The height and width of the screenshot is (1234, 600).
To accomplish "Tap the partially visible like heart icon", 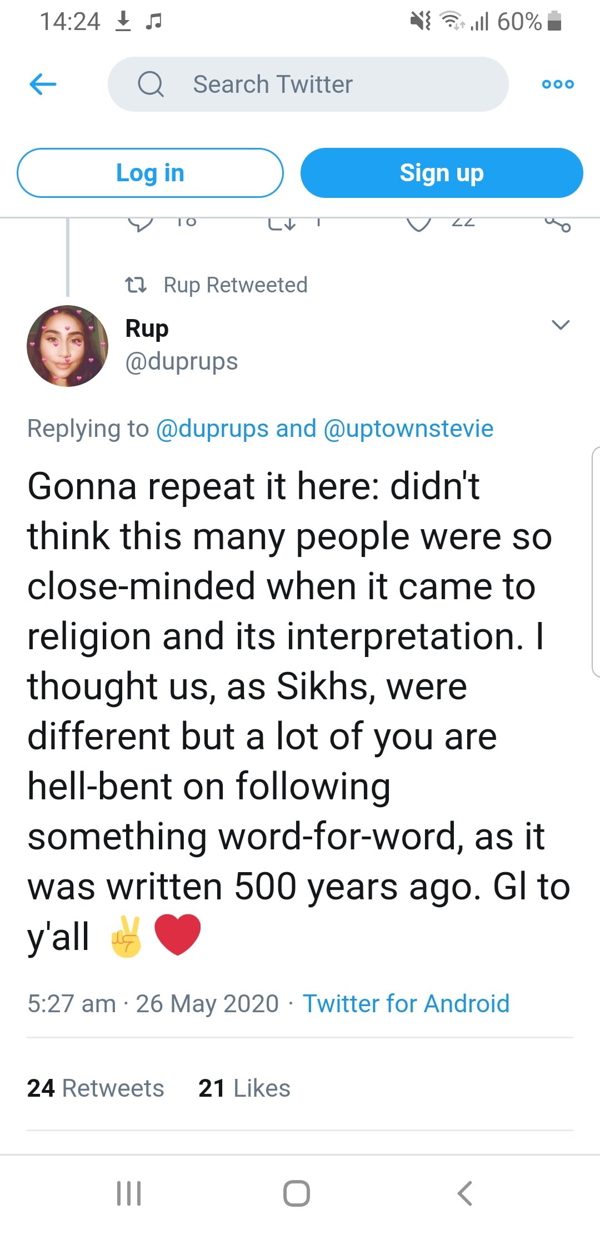I will click(x=419, y=223).
